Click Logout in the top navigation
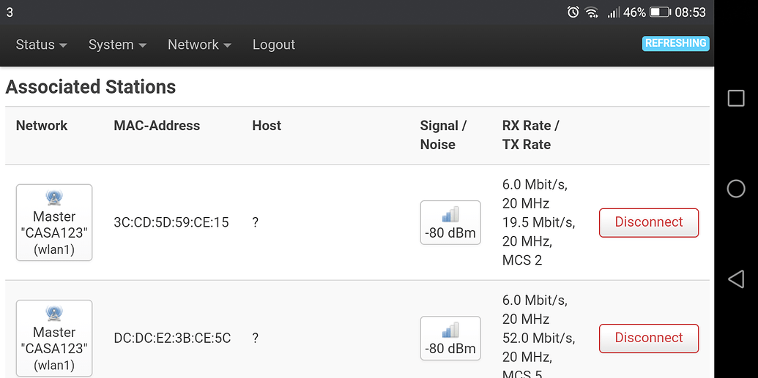 (274, 45)
